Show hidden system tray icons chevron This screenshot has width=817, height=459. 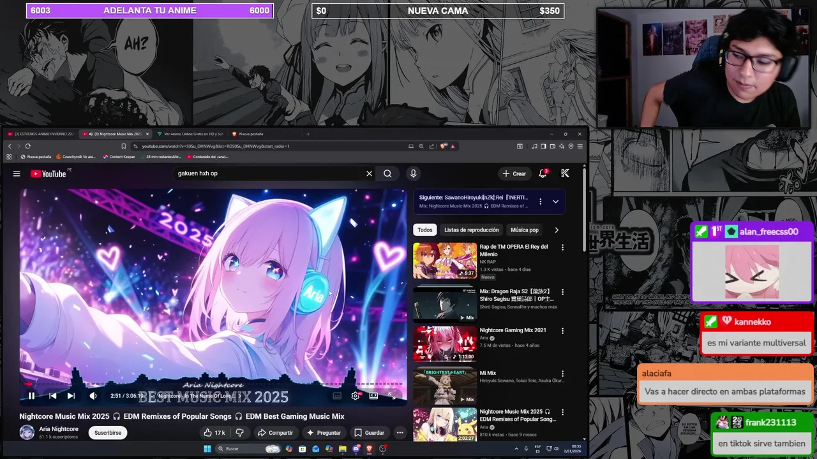516,449
